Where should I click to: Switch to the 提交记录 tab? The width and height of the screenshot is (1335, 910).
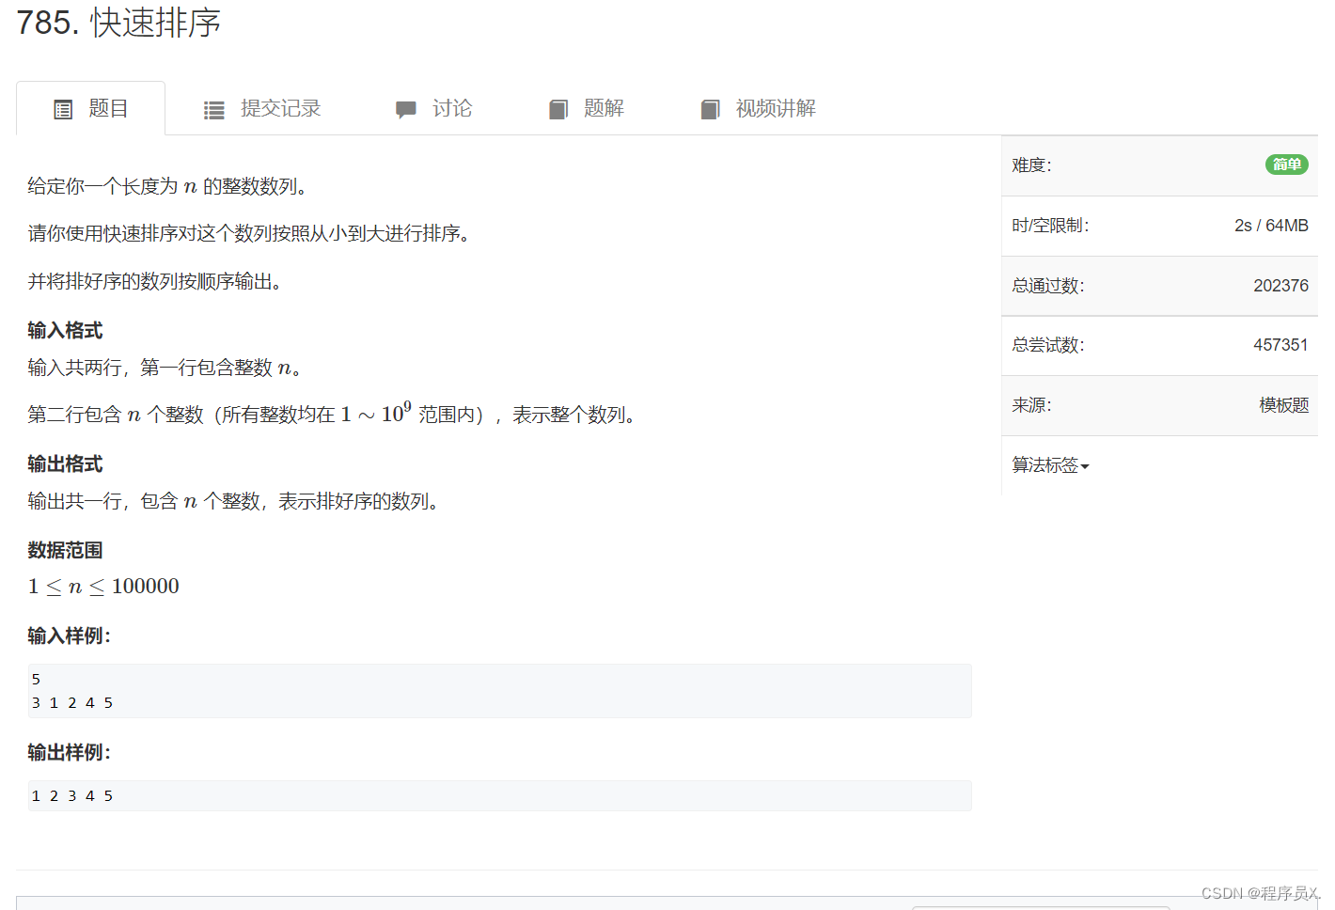(x=281, y=108)
